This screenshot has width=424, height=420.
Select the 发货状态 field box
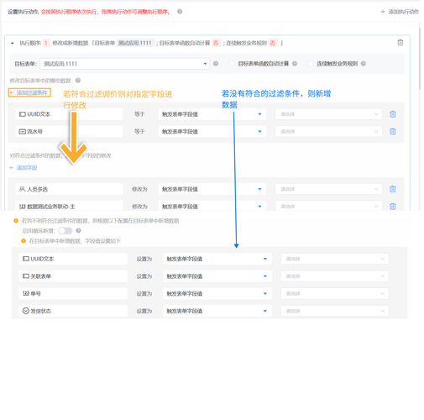click(73, 311)
